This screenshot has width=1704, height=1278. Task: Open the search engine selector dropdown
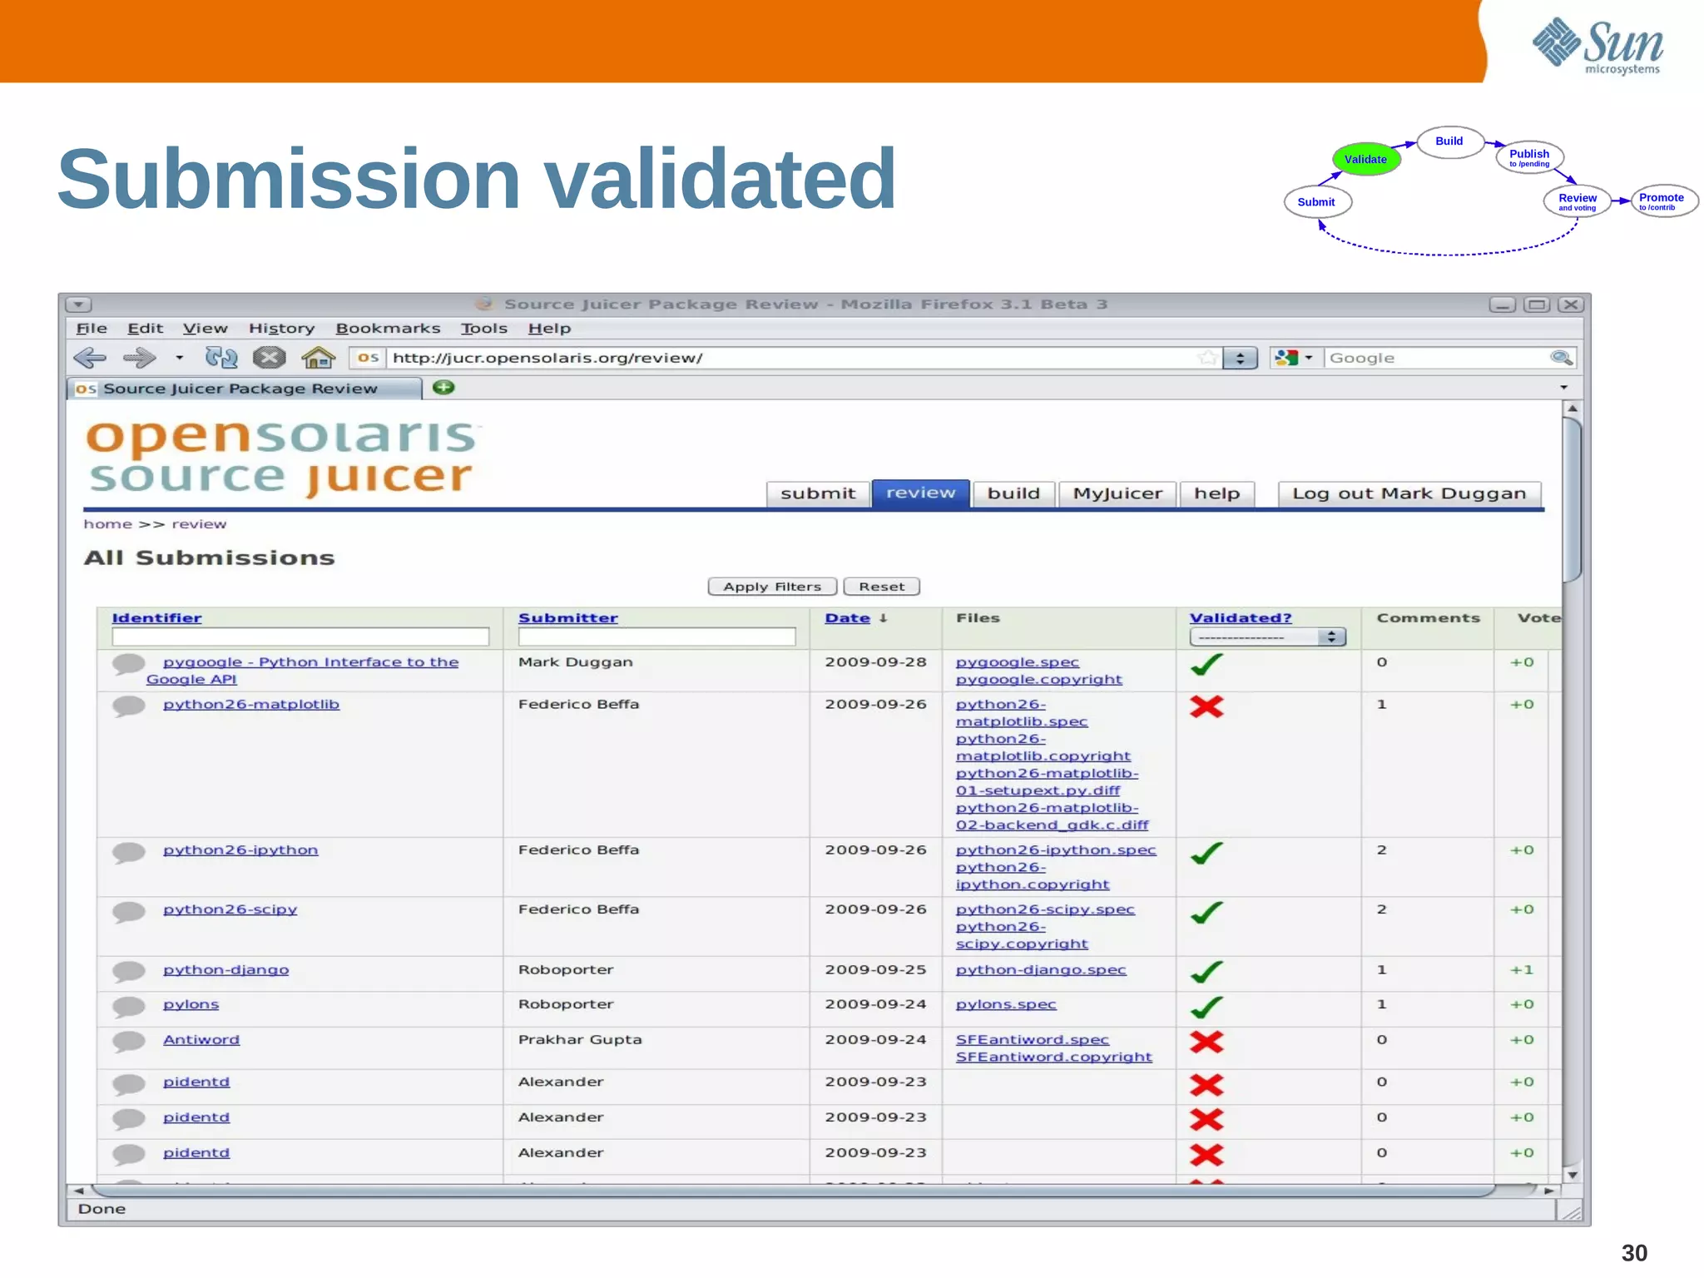pos(1293,358)
